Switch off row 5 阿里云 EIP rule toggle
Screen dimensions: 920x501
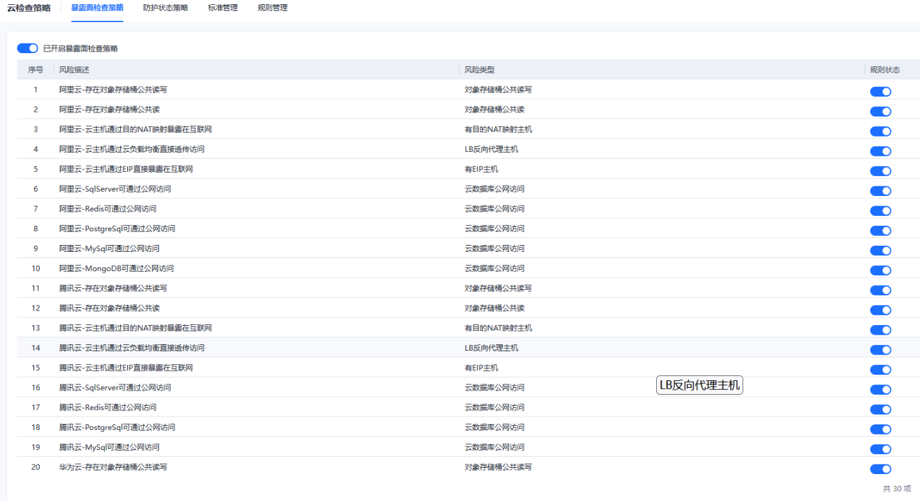[x=881, y=171]
